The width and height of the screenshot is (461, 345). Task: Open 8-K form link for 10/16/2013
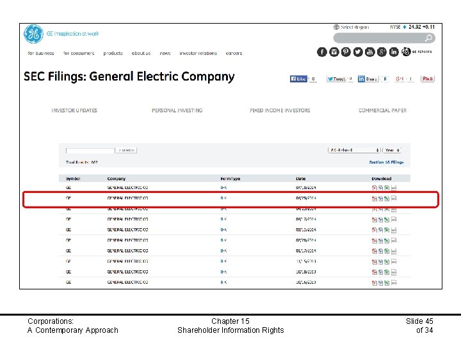pyautogui.click(x=223, y=282)
